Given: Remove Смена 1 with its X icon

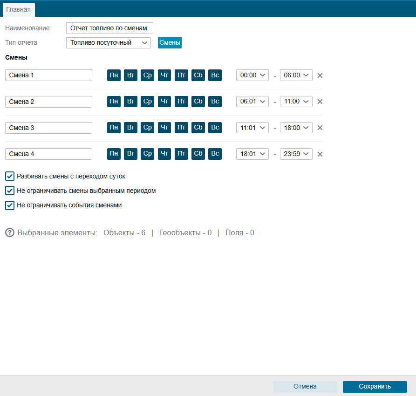Looking at the screenshot, I should coord(320,75).
